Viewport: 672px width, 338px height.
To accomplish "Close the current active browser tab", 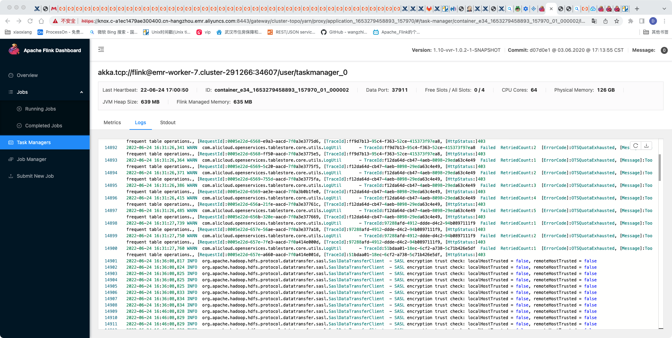I will [x=551, y=9].
